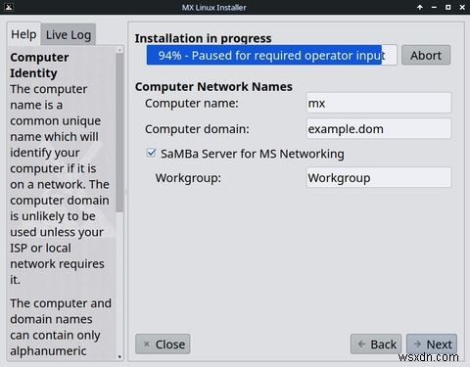
Task: Click the 'Computer name:' label
Action: pos(192,103)
